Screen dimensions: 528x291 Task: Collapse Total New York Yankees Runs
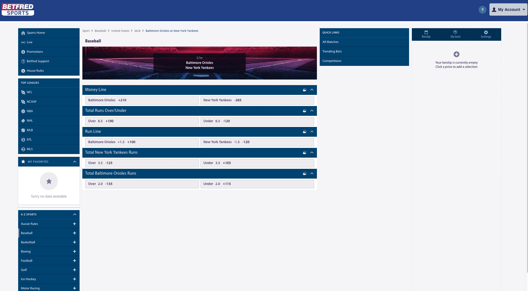pos(312,153)
